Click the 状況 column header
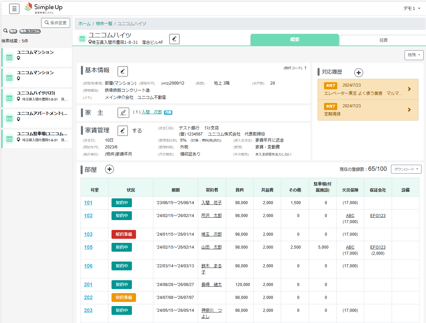426x323 pixels. 131,187
